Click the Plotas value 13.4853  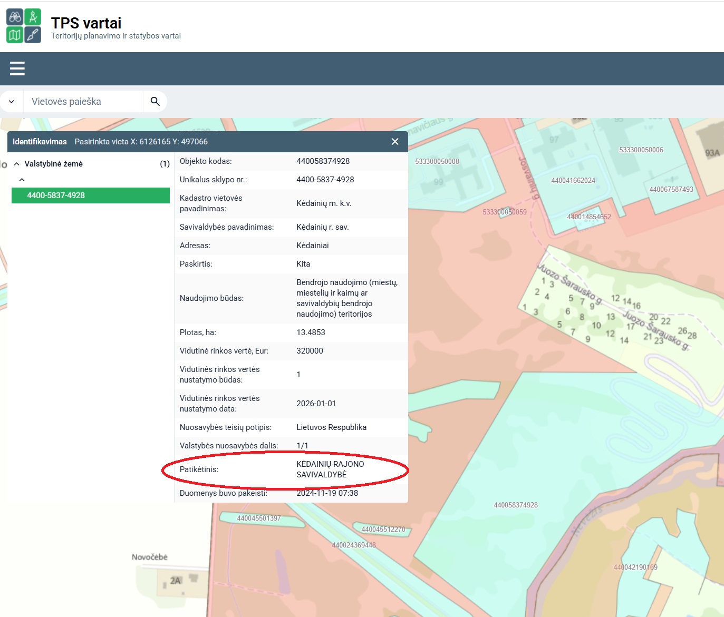point(311,332)
